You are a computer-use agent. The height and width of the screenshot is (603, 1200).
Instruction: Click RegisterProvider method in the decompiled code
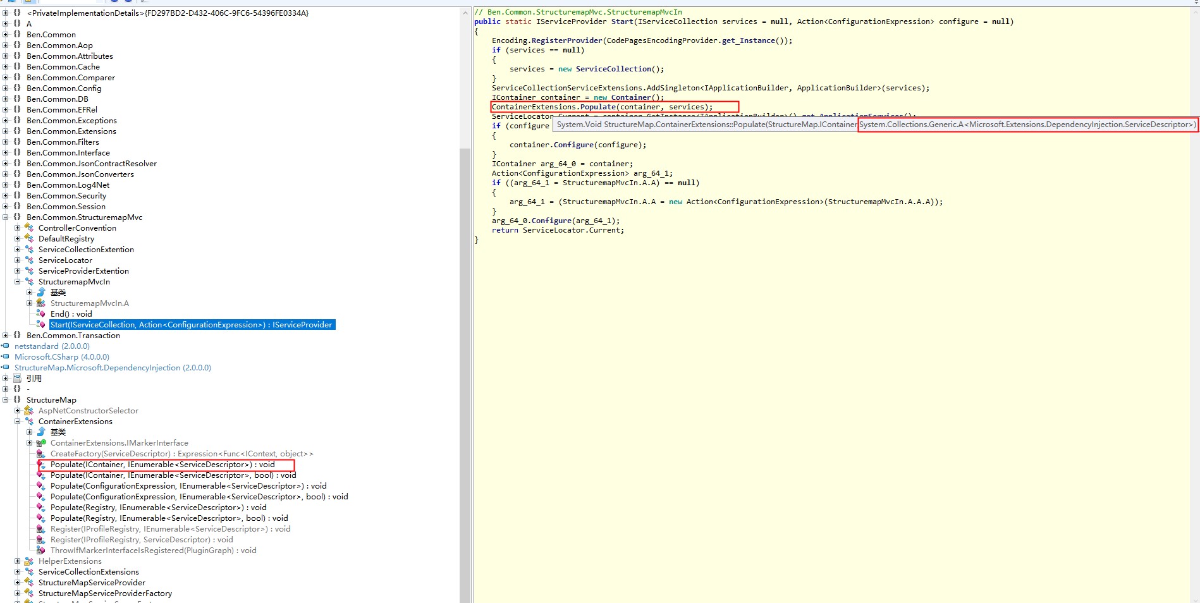(566, 40)
